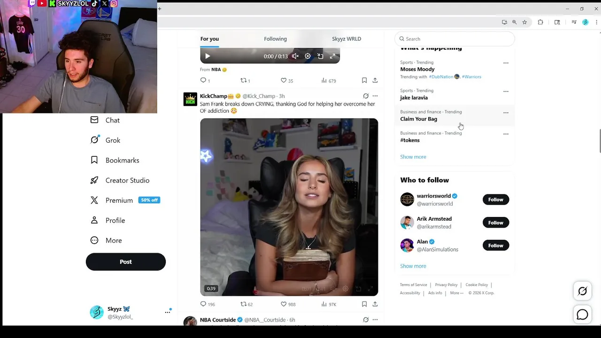Like the KickChamp post with 988 likes
This screenshot has width=601, height=338.
tap(288, 304)
